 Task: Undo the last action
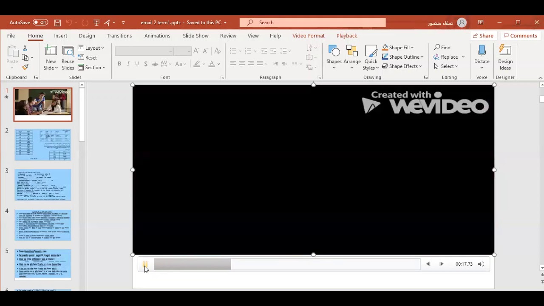(69, 23)
